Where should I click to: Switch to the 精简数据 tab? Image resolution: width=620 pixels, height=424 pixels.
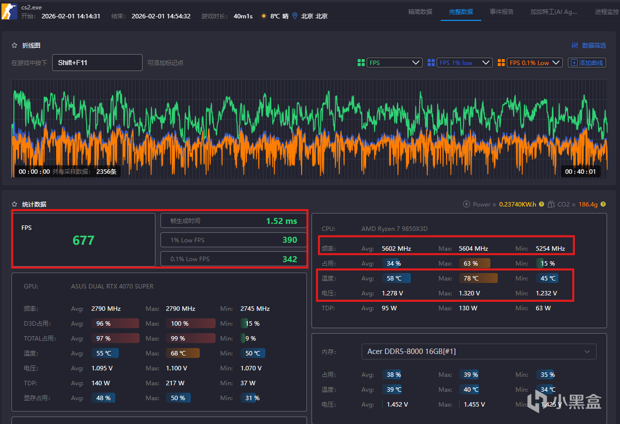pos(420,11)
